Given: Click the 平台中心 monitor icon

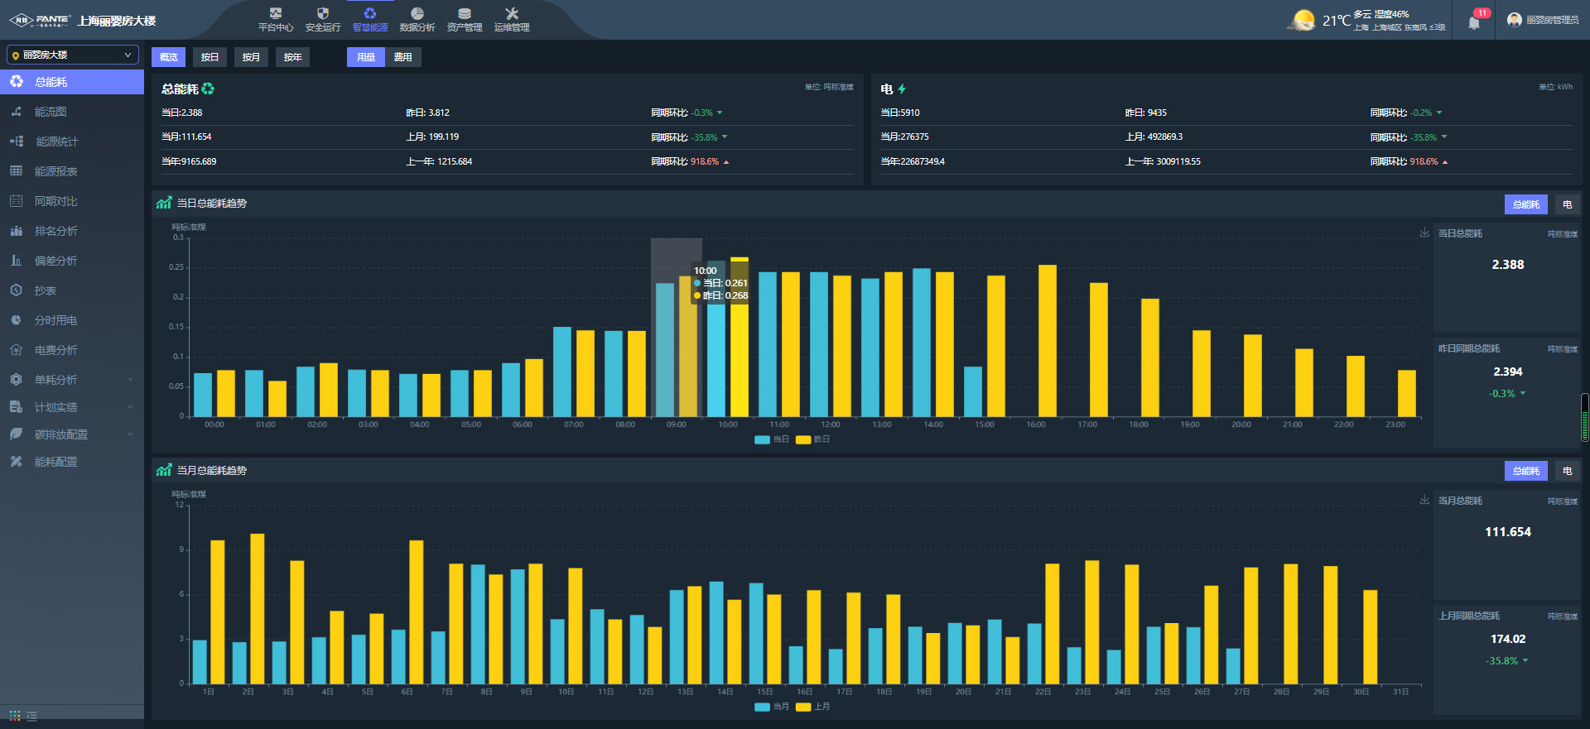Looking at the screenshot, I should (x=276, y=13).
